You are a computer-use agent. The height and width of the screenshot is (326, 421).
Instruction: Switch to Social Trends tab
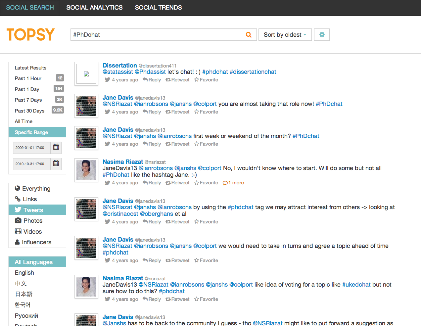click(158, 8)
